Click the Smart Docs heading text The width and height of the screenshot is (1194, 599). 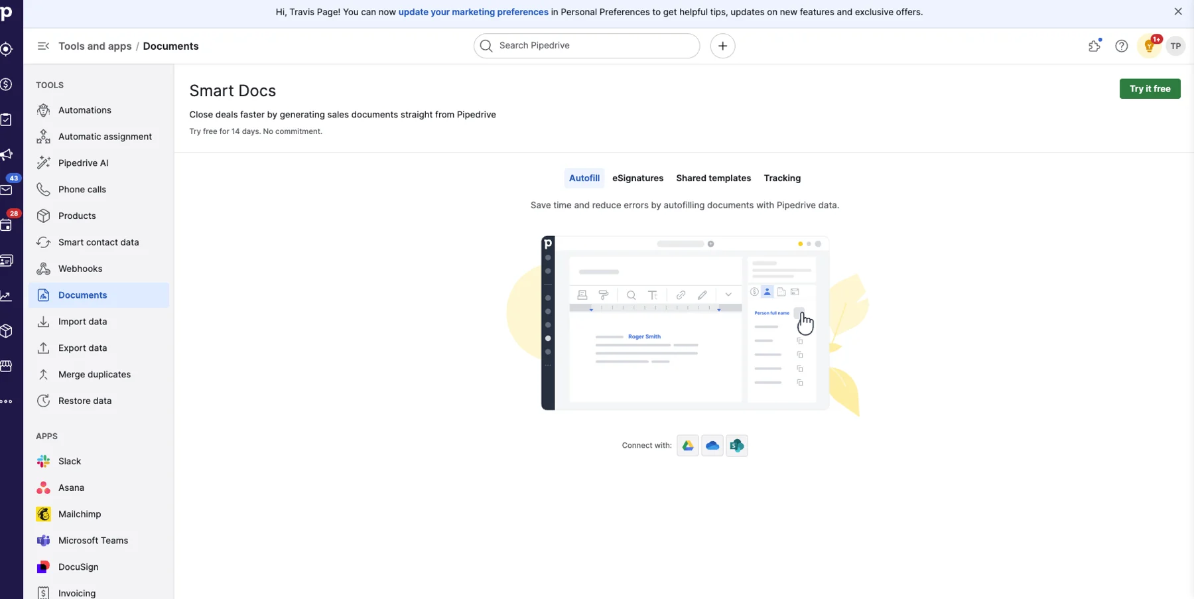pos(233,91)
